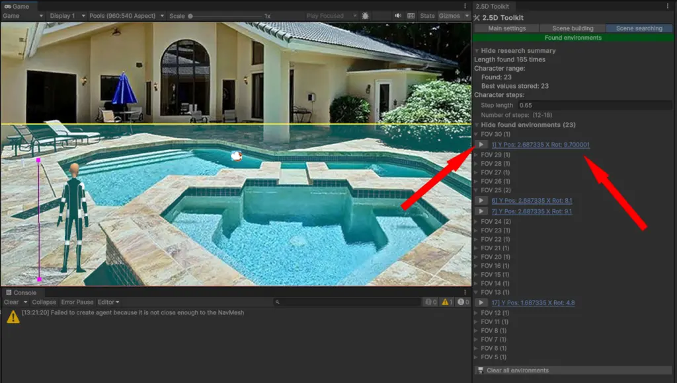Toggle the Collapse option in Console

coord(44,302)
